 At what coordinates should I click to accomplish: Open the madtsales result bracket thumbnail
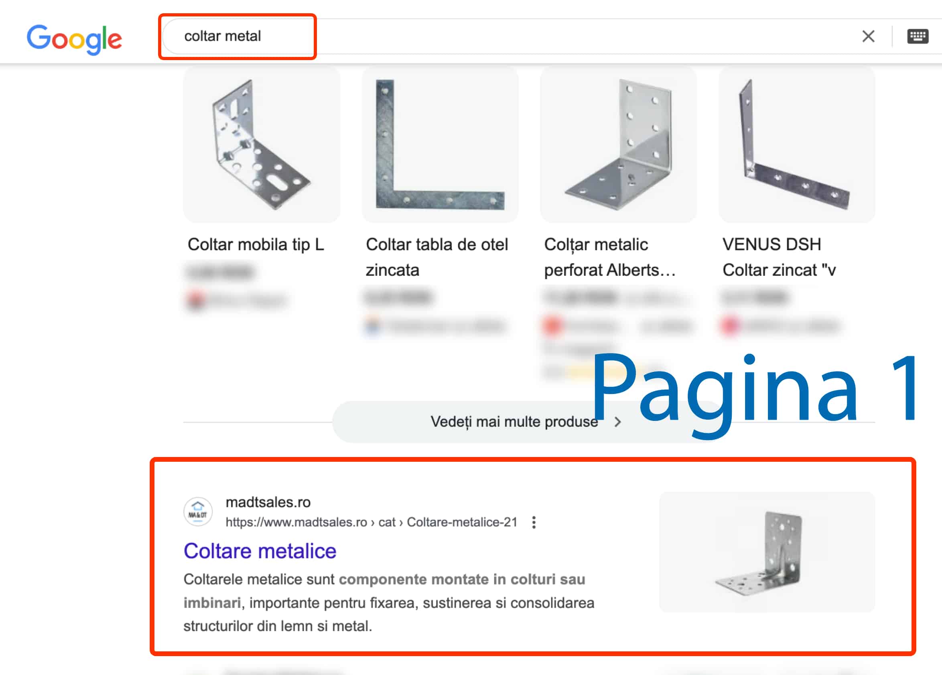pyautogui.click(x=767, y=552)
